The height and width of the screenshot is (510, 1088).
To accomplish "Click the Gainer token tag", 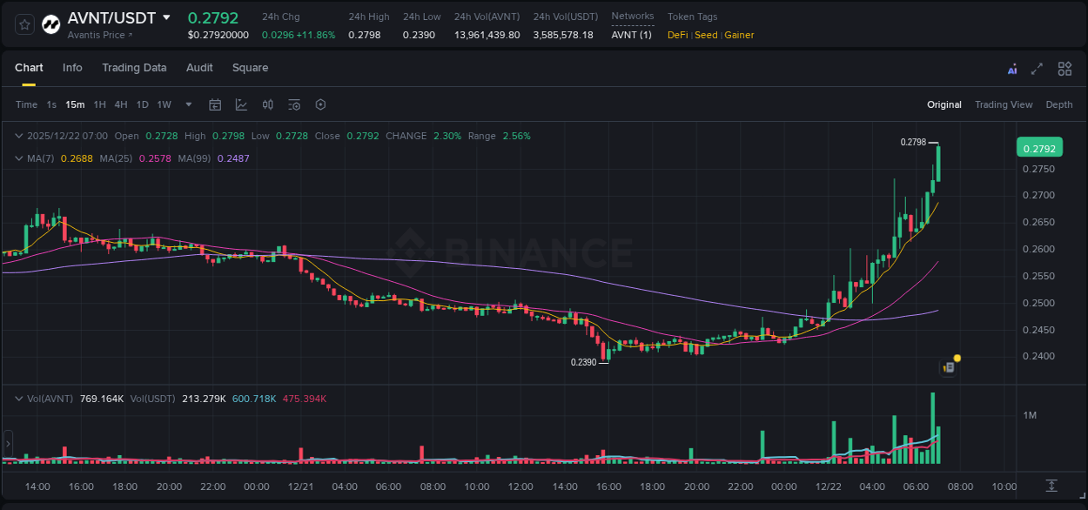I will (739, 35).
